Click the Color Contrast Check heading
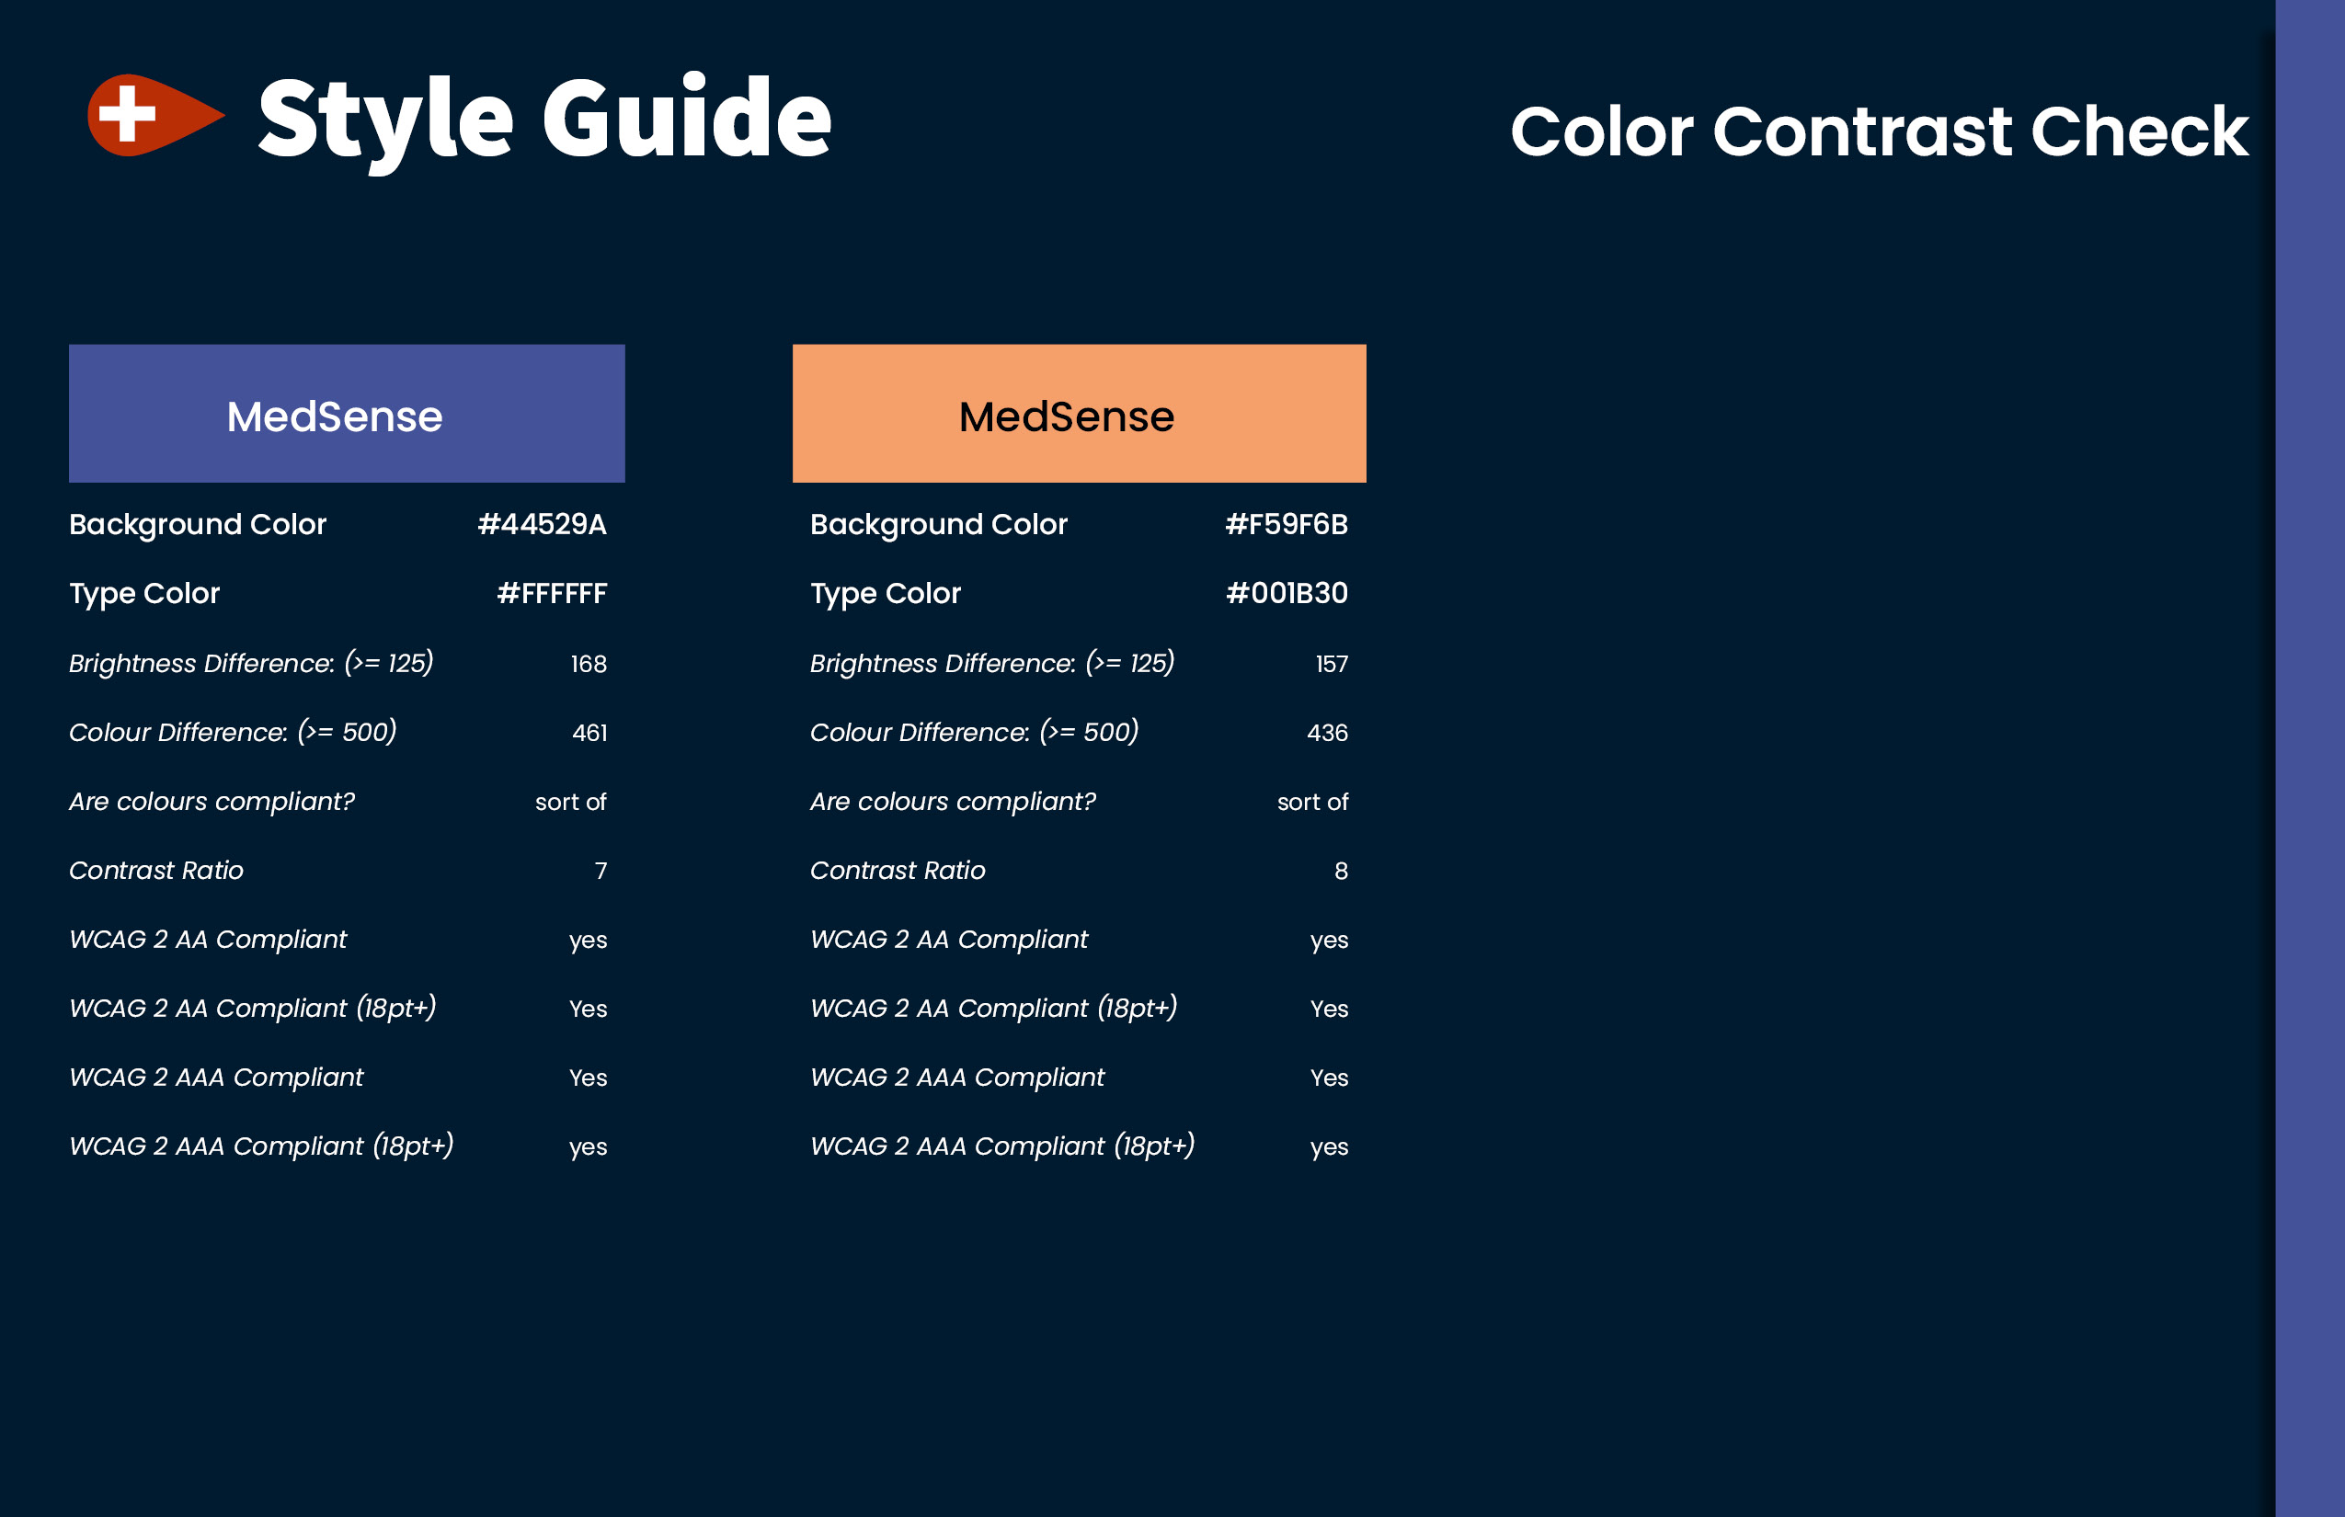 (x=1879, y=131)
